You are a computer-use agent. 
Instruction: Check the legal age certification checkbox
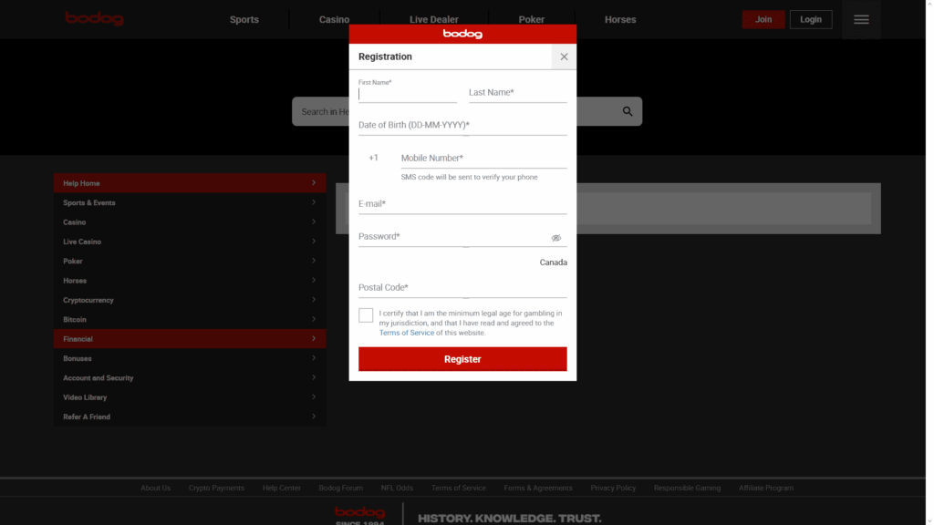pos(366,314)
